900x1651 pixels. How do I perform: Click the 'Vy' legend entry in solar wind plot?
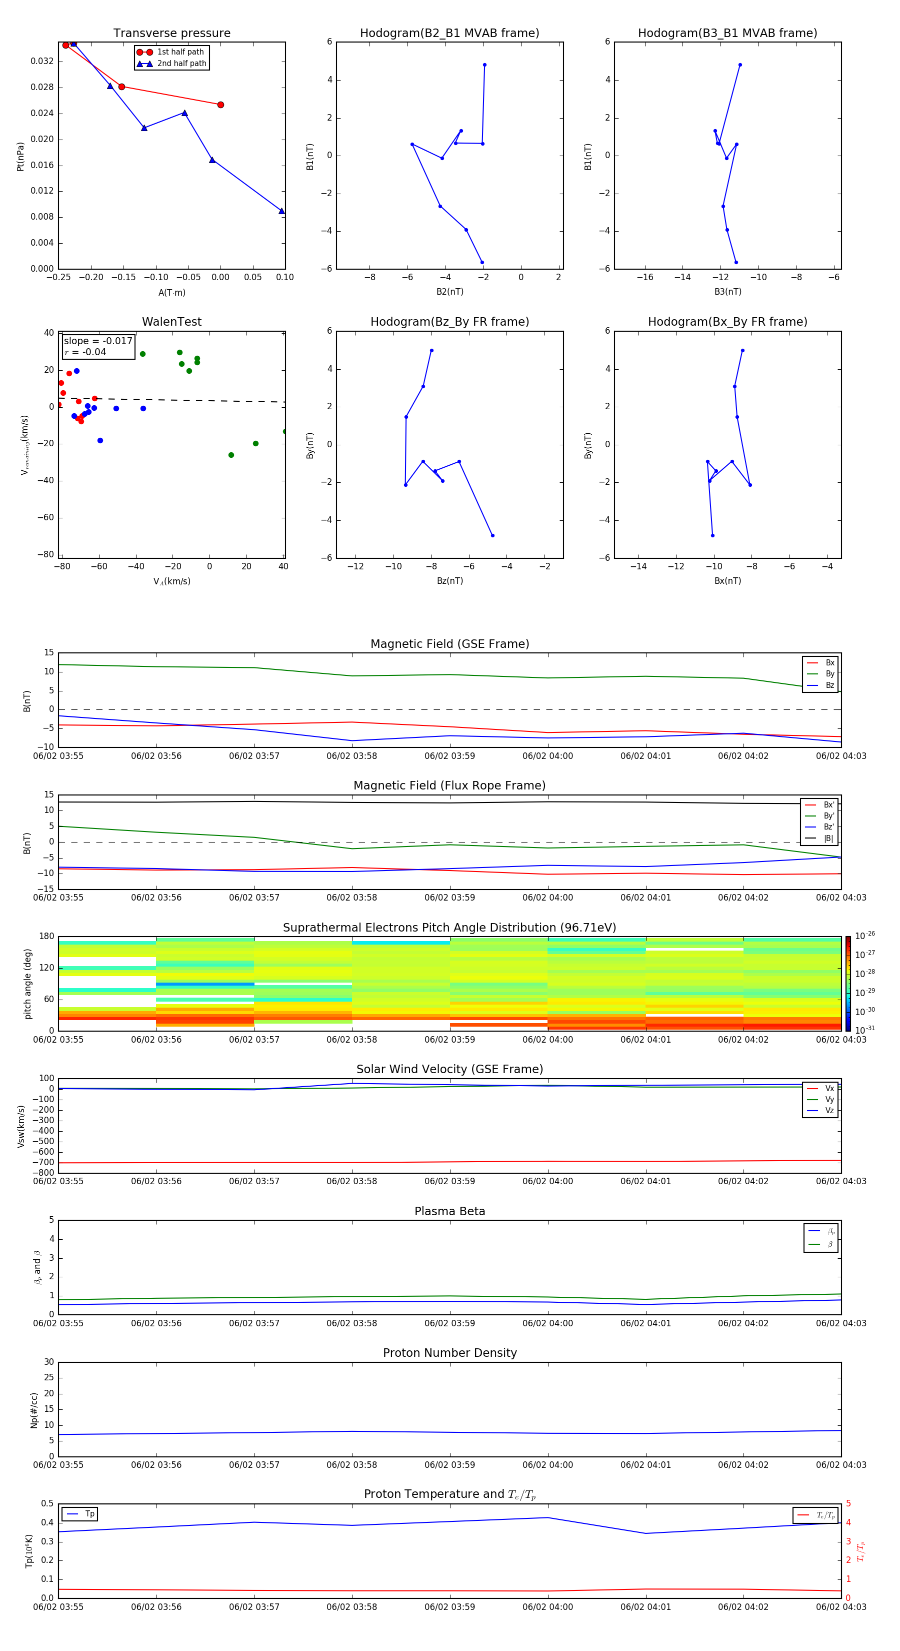(x=820, y=1100)
